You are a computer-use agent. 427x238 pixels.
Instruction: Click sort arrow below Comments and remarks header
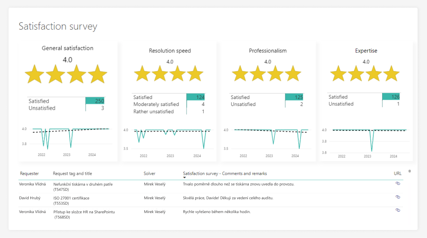[x=184, y=178]
